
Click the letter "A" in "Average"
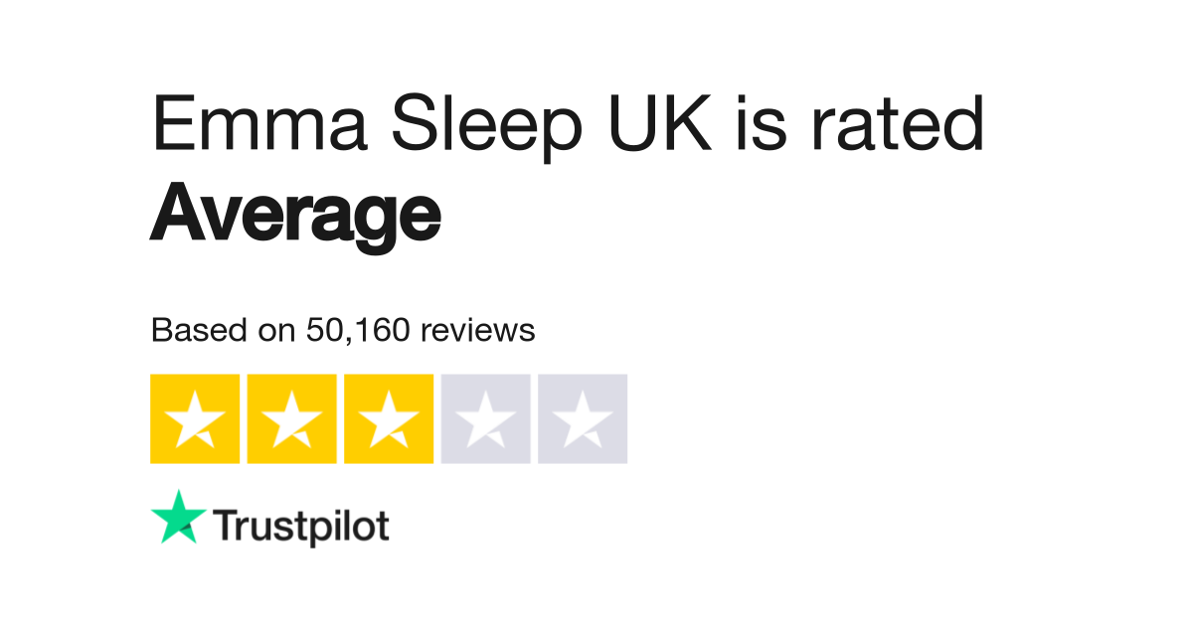click(x=175, y=212)
